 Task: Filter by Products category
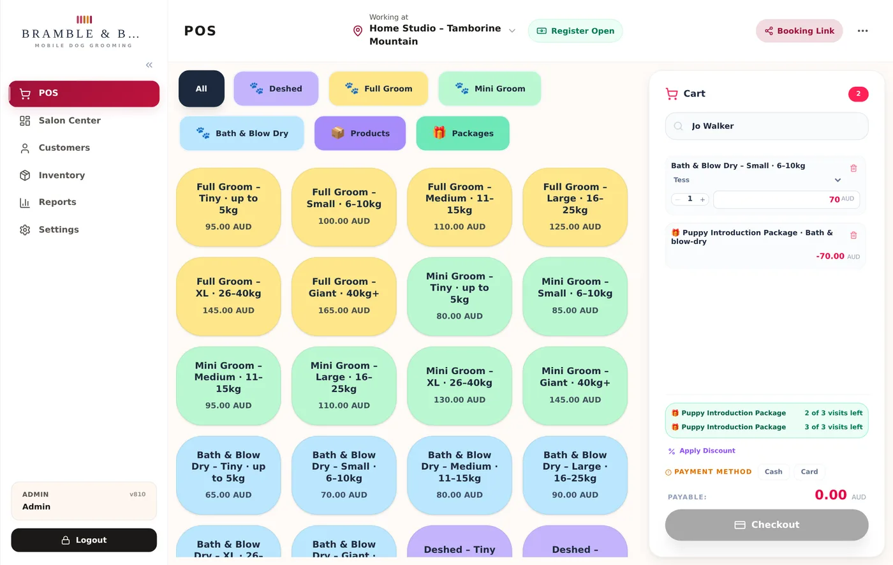tap(360, 133)
